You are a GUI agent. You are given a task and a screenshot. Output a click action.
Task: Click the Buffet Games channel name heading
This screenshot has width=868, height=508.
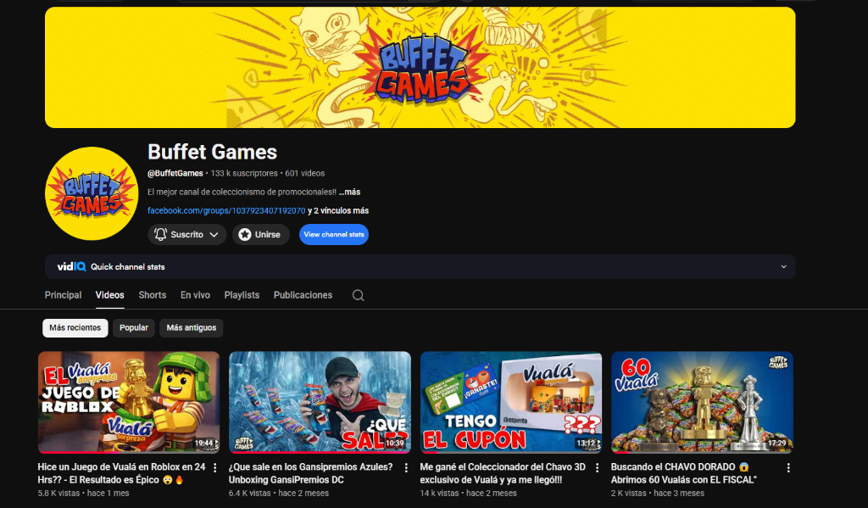point(212,152)
